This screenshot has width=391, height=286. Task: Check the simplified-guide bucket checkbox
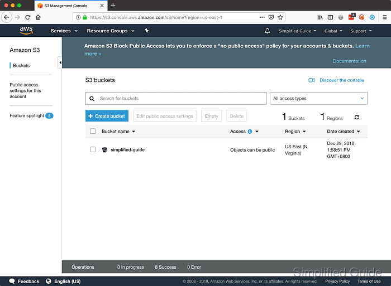pos(93,149)
